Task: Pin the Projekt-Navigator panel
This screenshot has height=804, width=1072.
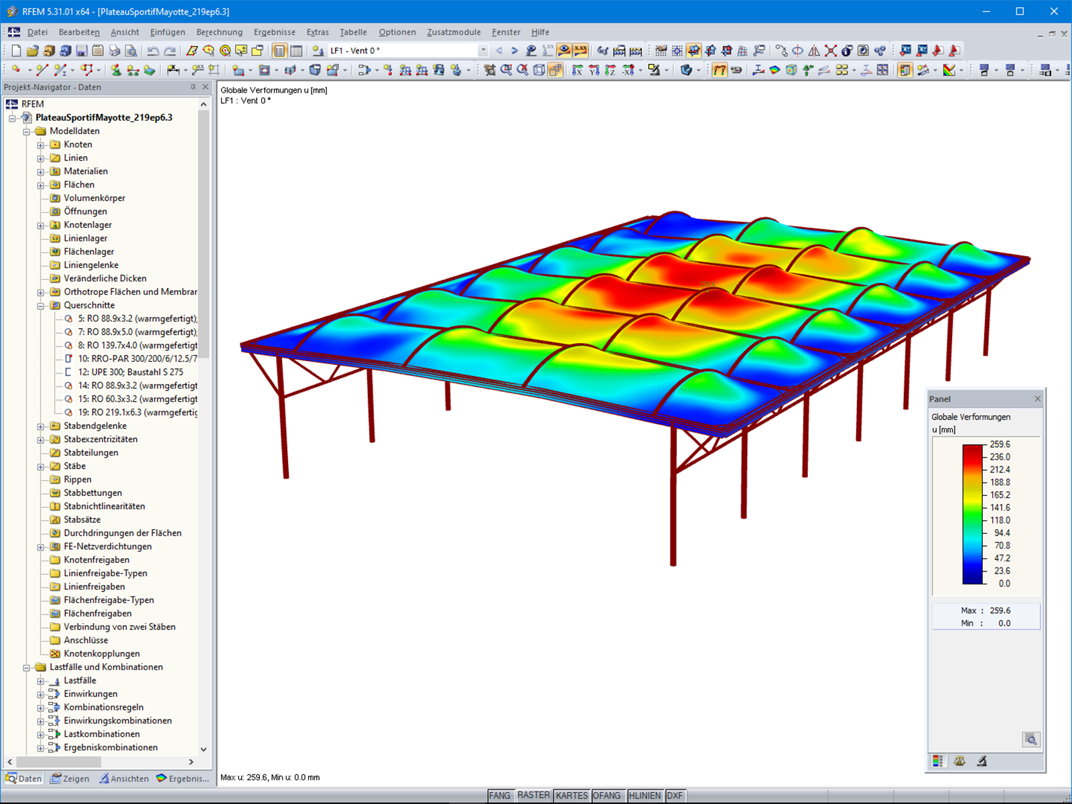Action: [x=194, y=86]
